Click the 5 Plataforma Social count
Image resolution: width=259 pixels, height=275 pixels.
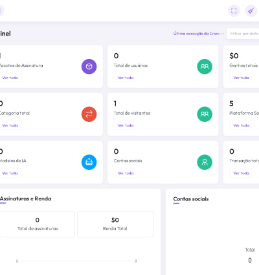[x=231, y=104]
